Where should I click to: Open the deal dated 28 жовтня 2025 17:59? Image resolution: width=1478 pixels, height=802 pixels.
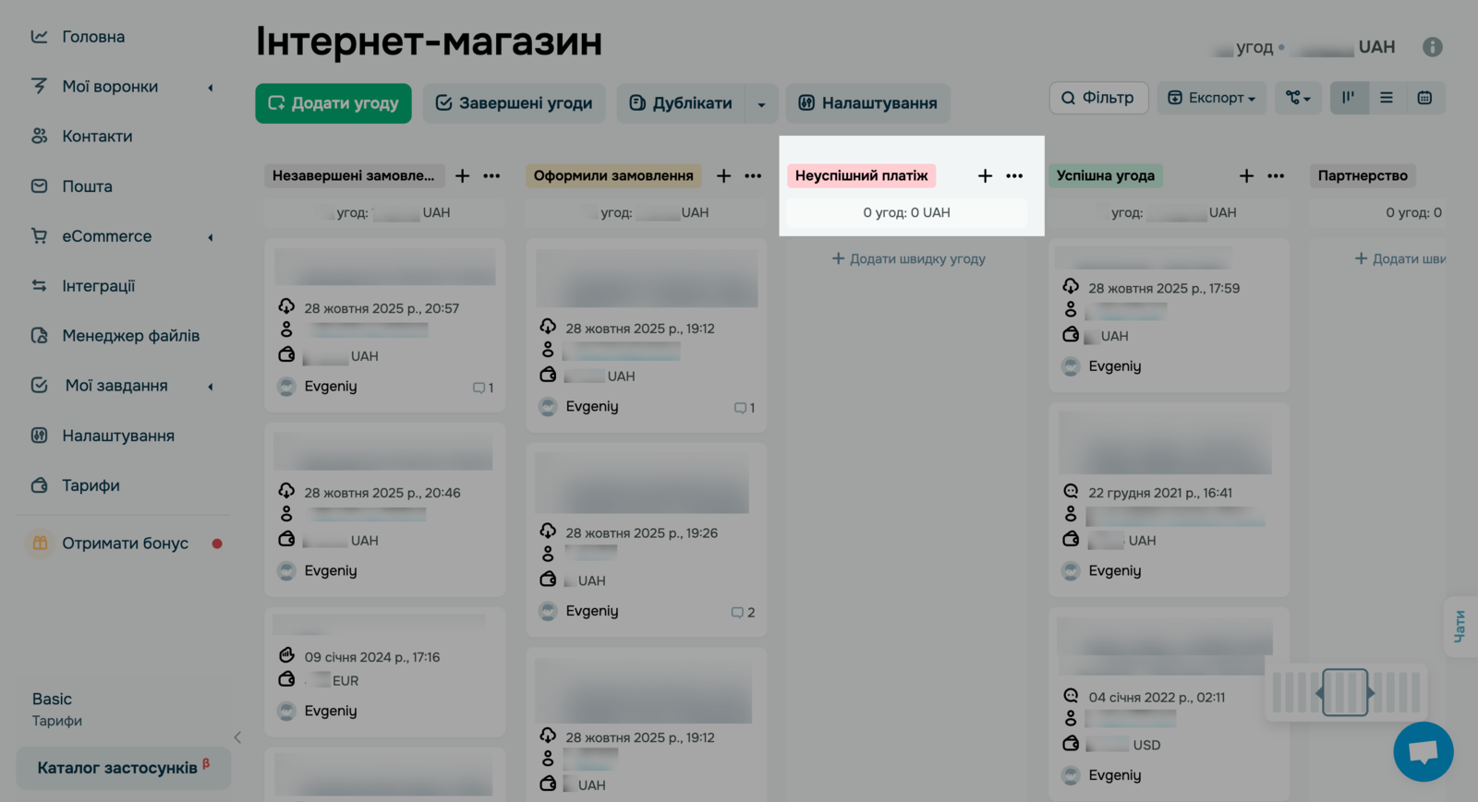point(1169,316)
